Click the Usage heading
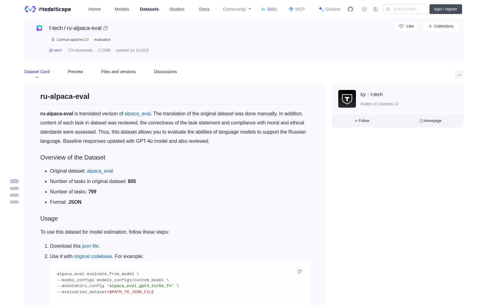Screen dimensions: 488x305 (49, 218)
